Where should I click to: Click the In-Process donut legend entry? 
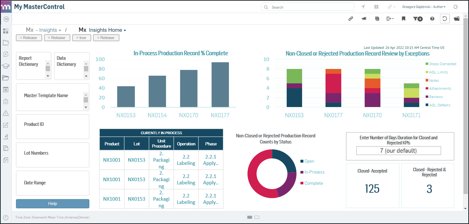[312, 172]
